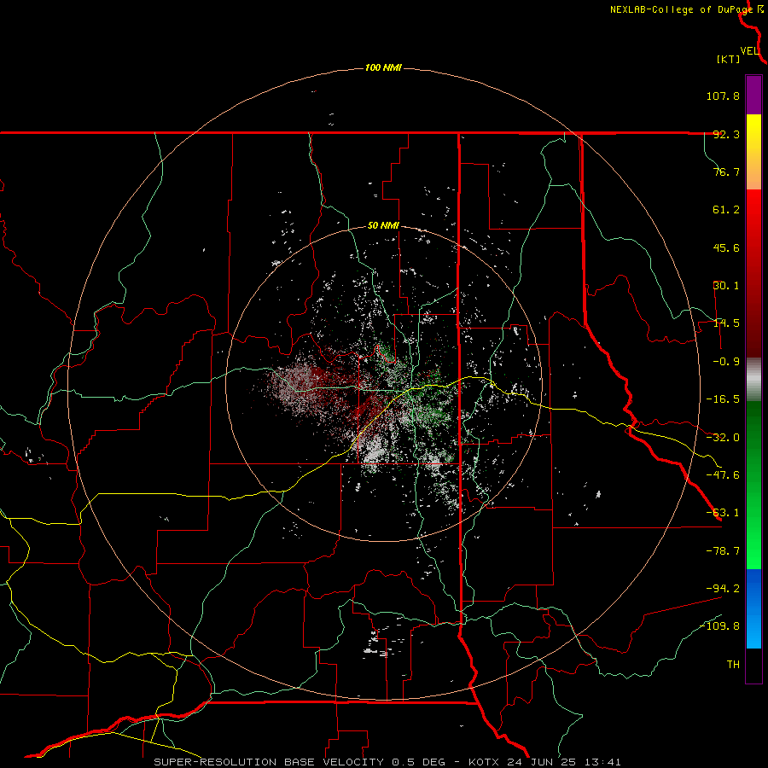Click the TH legend label
This screenshot has width=768, height=768.
point(733,665)
